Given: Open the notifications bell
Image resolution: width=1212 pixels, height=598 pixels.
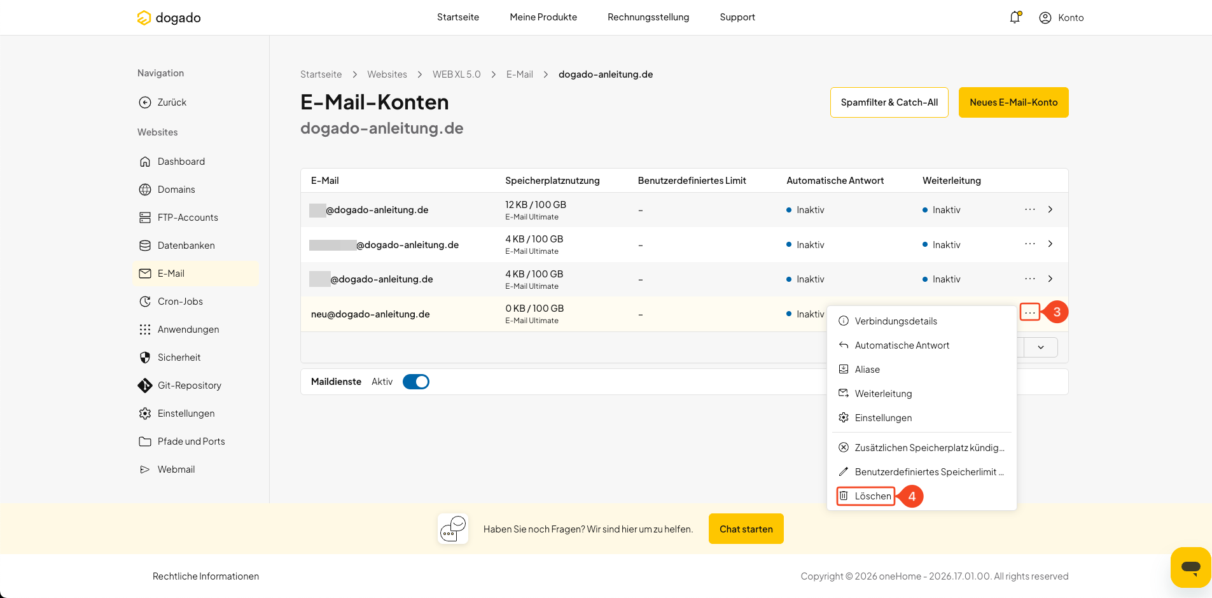Looking at the screenshot, I should 1015,17.
